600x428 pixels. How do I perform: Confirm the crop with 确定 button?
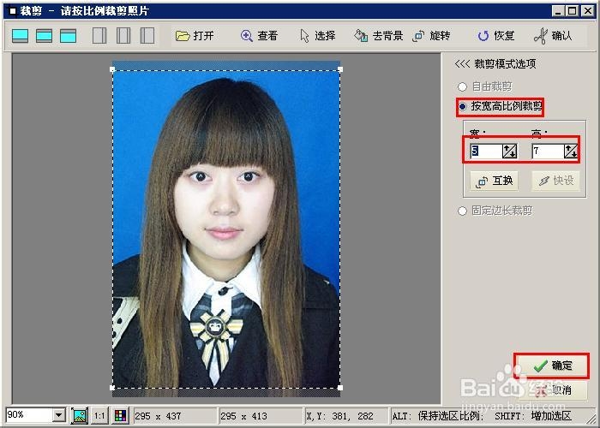tap(551, 366)
